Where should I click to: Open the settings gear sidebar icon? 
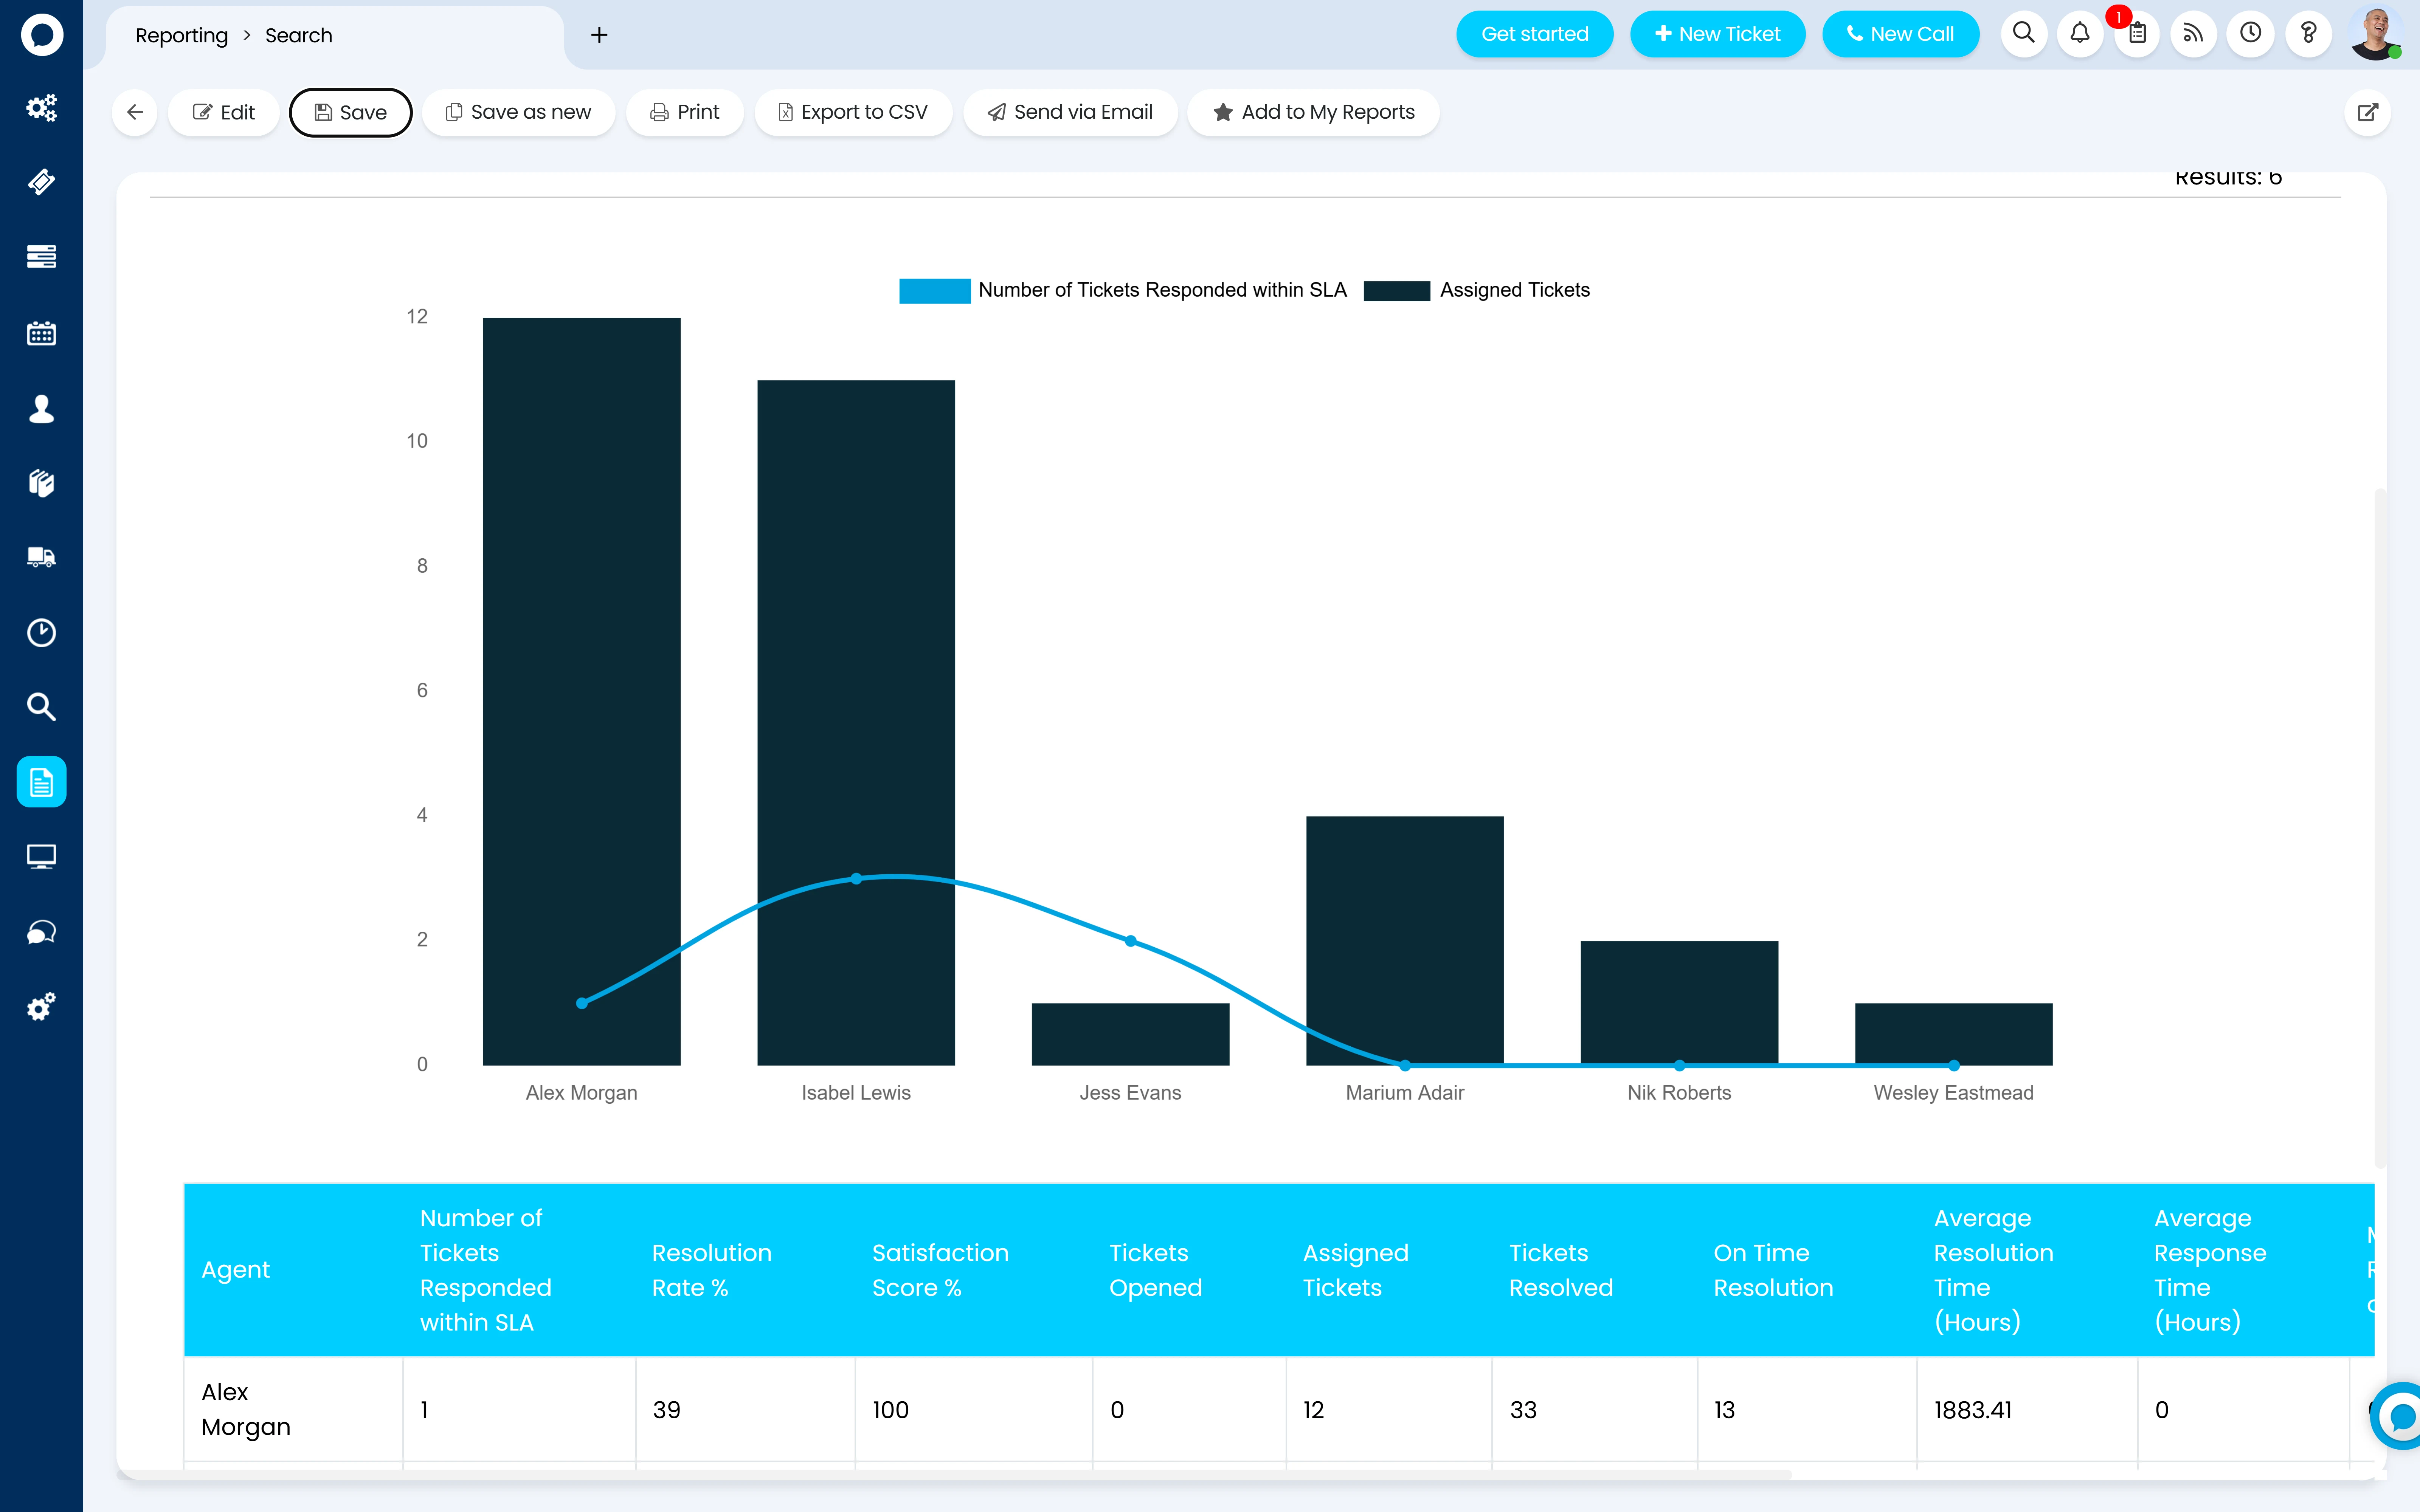click(x=41, y=1007)
